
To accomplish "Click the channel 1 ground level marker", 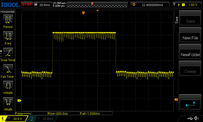I will [x=19, y=100].
